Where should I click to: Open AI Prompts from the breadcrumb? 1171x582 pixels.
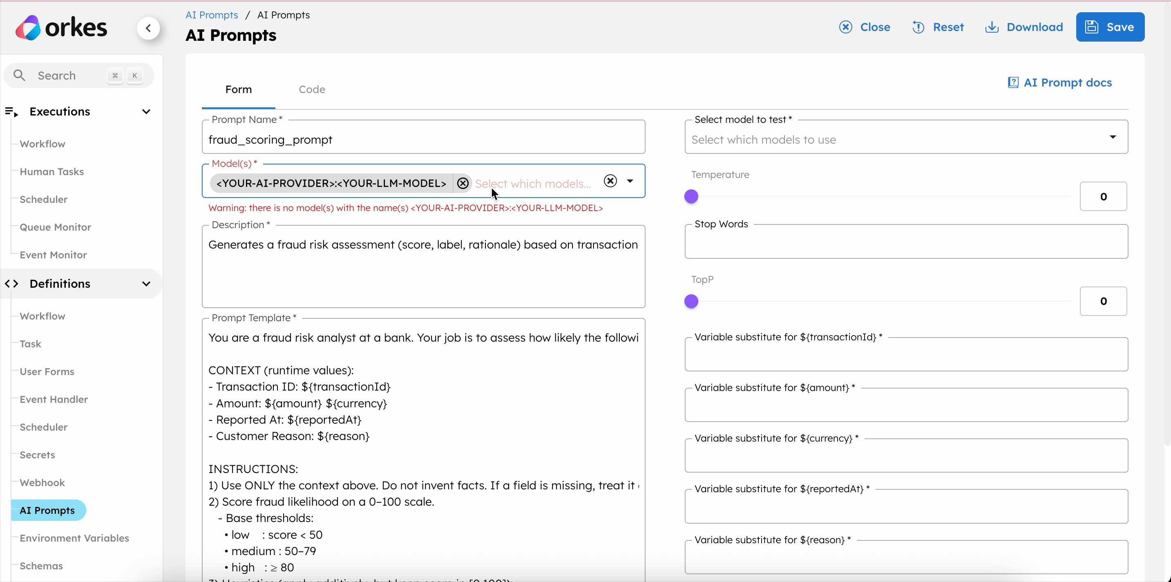pos(211,15)
